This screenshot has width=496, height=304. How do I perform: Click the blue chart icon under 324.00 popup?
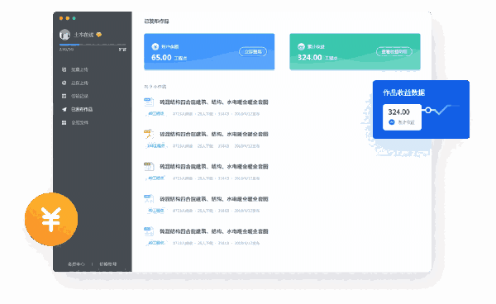(392, 122)
